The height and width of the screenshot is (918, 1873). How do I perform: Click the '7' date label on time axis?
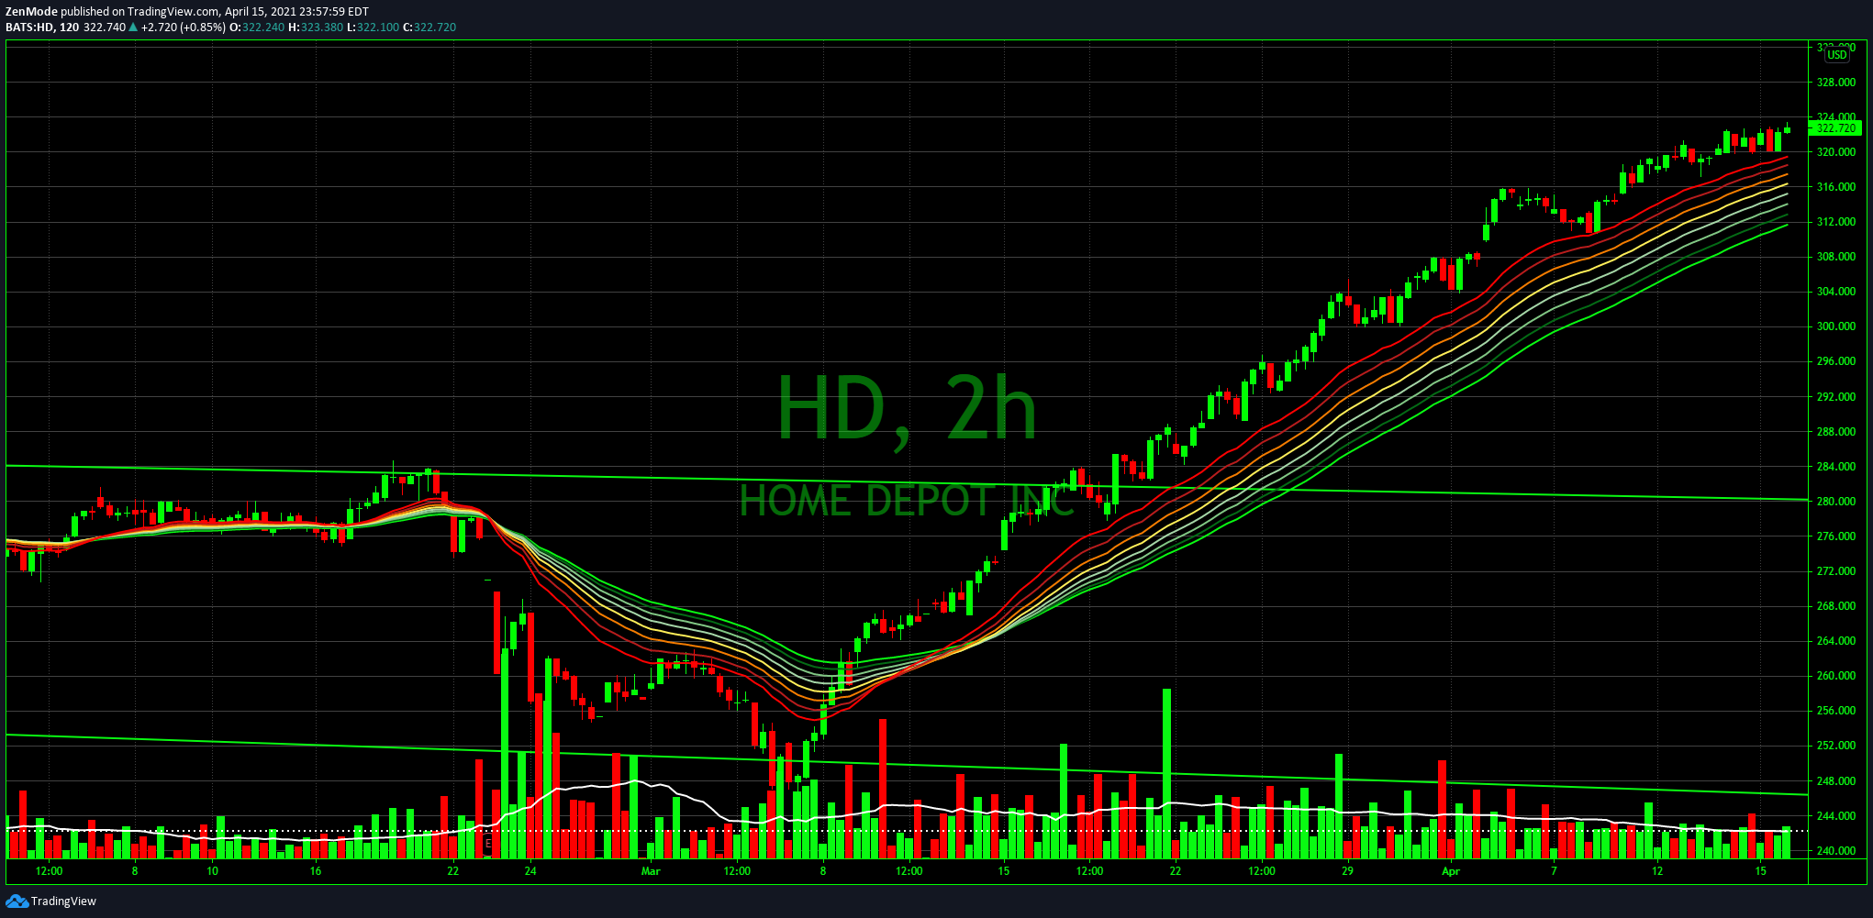pyautogui.click(x=1554, y=871)
